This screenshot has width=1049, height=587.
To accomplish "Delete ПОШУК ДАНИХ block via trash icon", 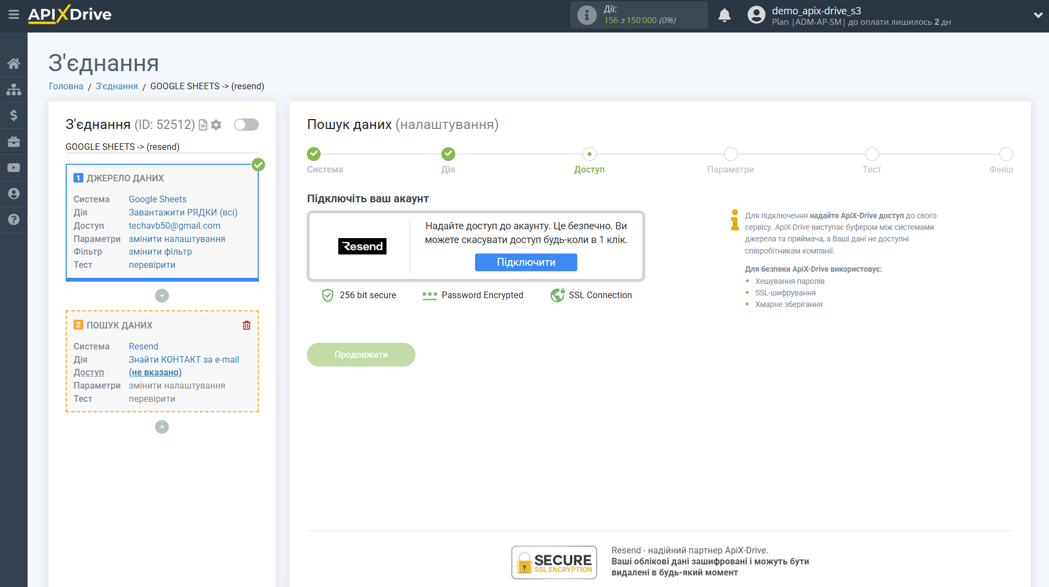I will 246,325.
